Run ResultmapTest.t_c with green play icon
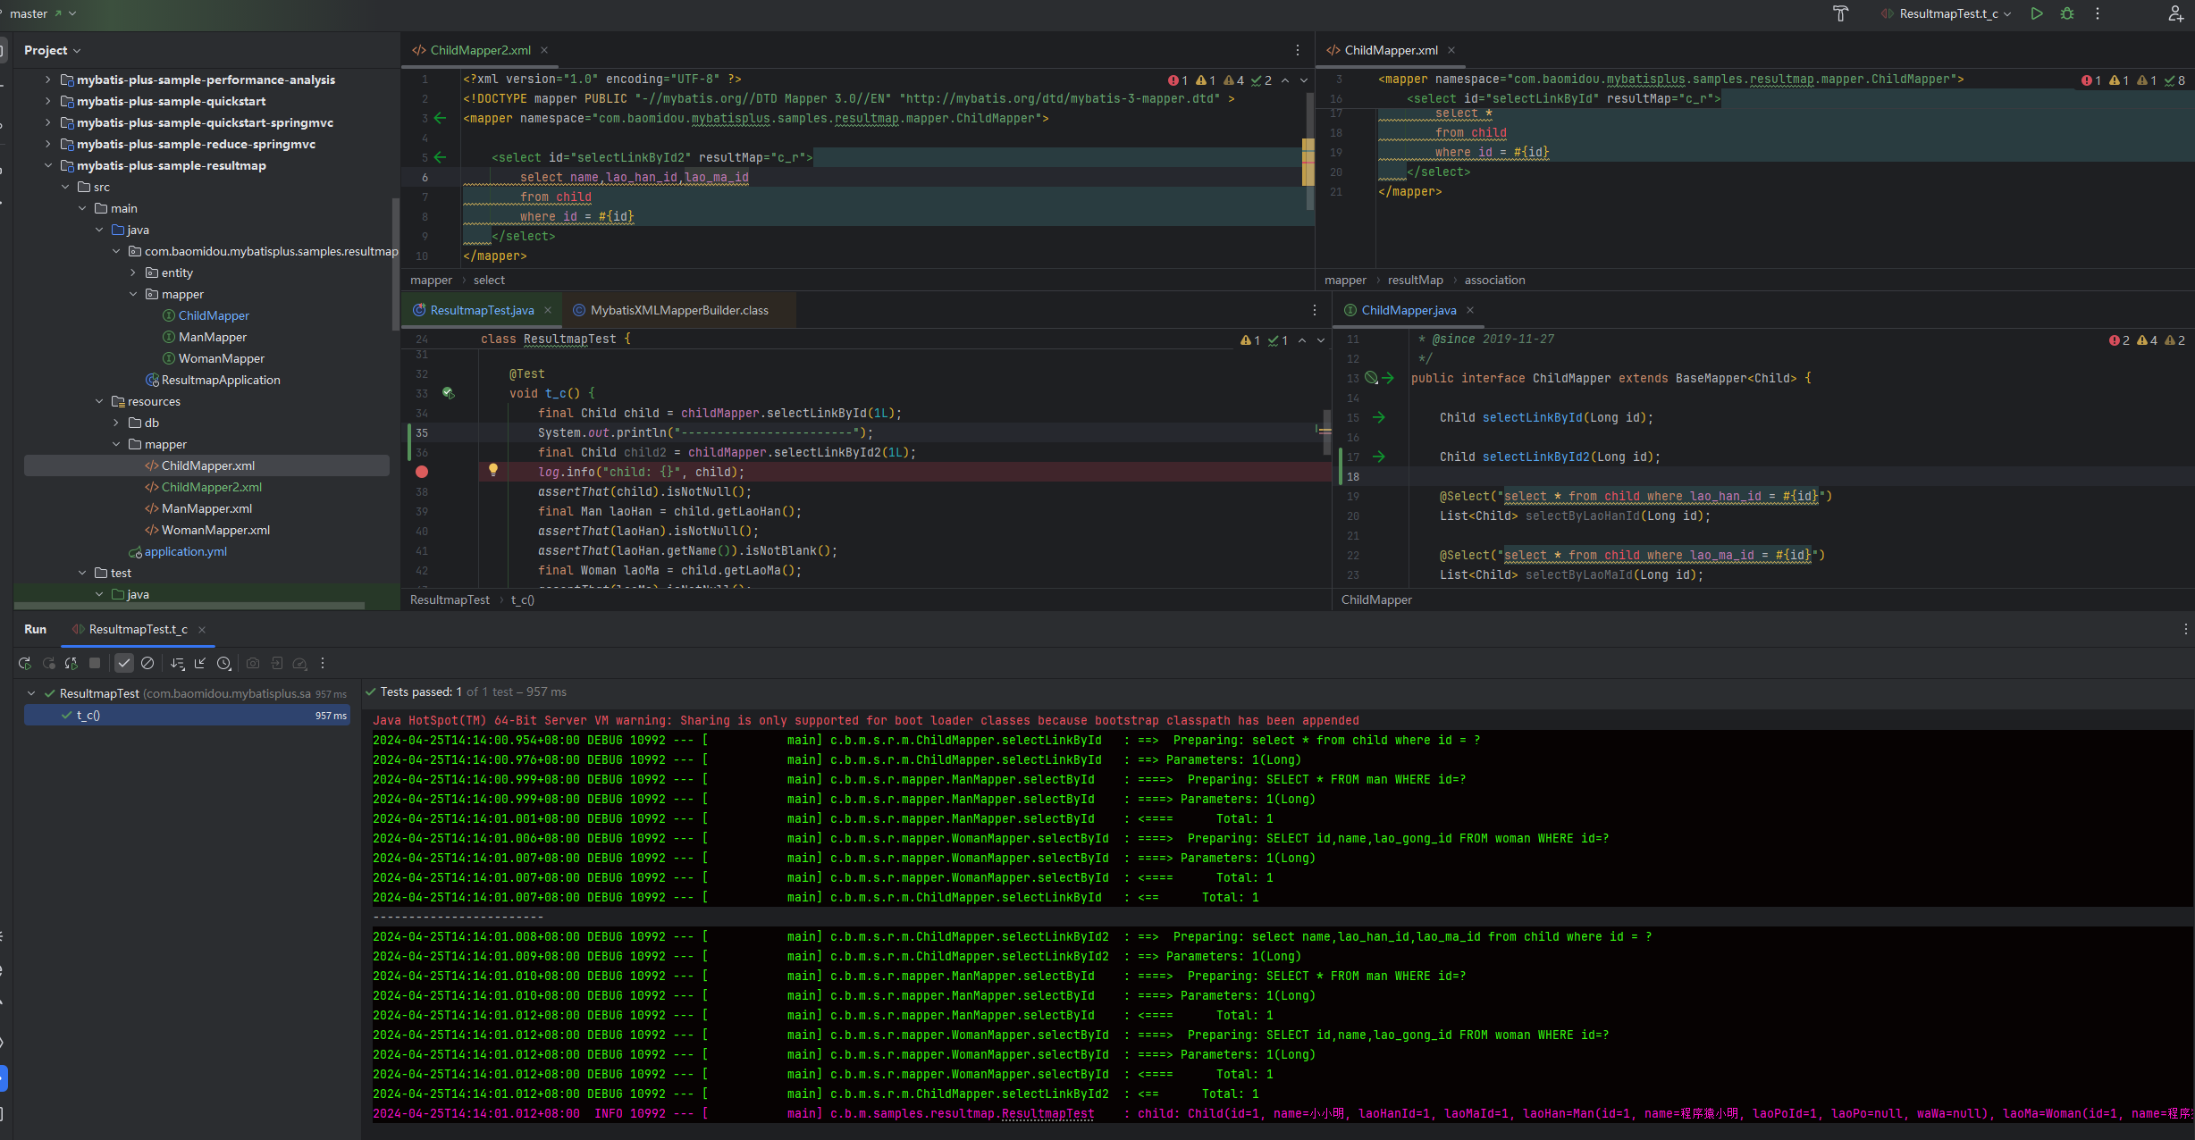2195x1140 pixels. pyautogui.click(x=2037, y=13)
